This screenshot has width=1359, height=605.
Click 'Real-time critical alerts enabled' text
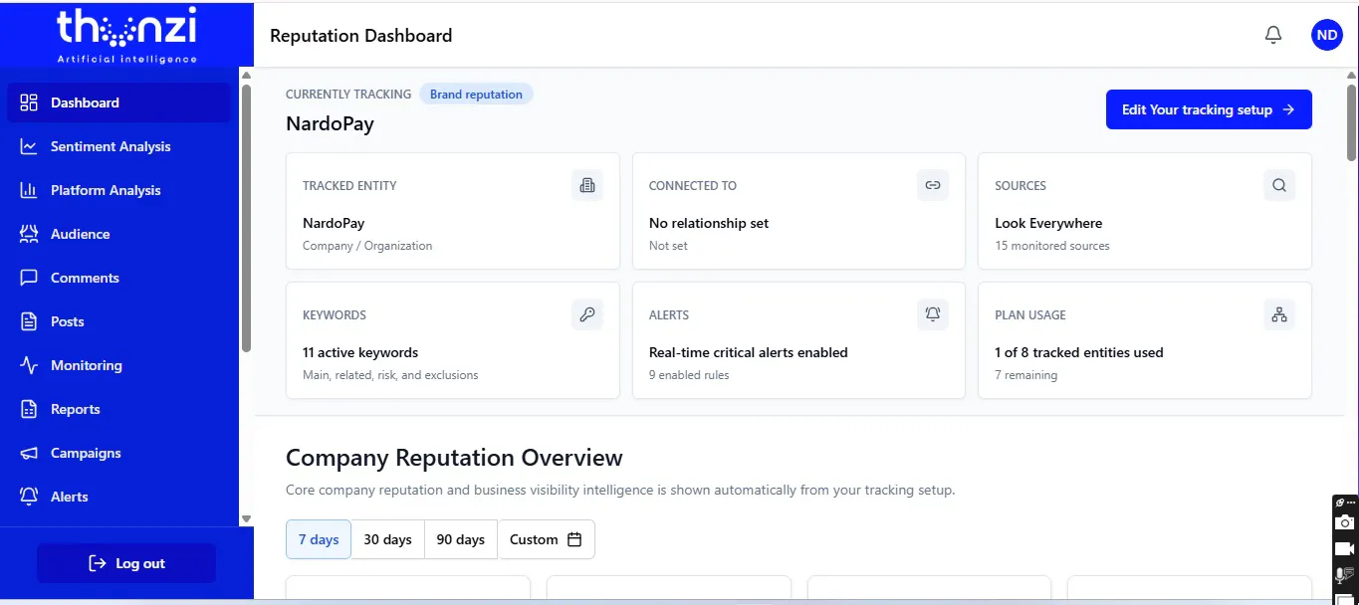tap(749, 352)
